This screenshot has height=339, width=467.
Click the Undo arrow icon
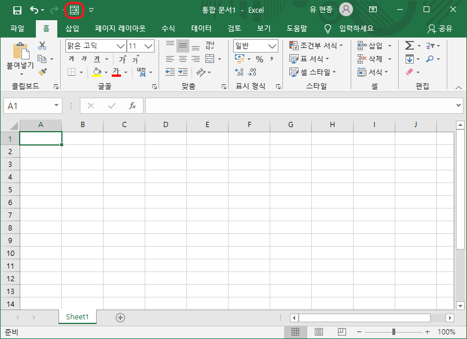point(34,10)
